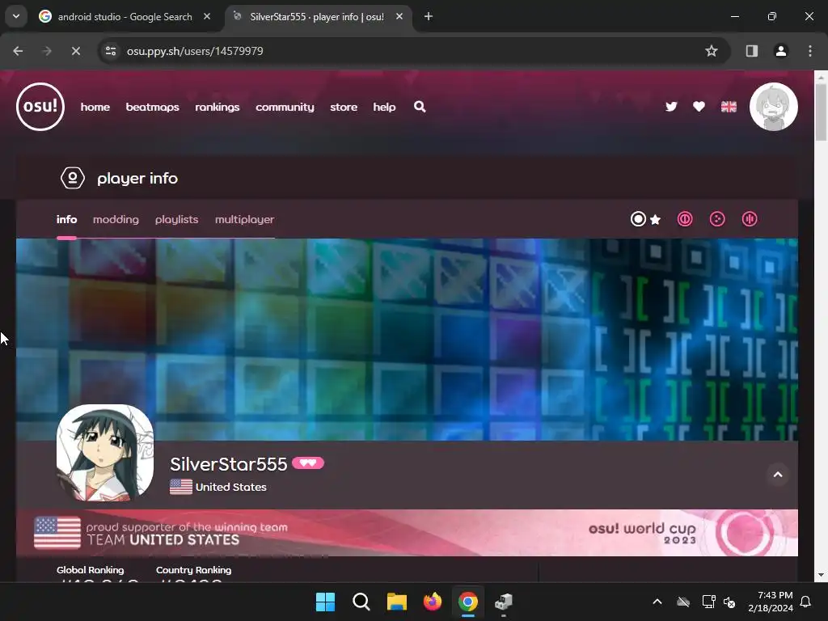Open Chrome three-dot menu
Image resolution: width=828 pixels, height=621 pixels.
(809, 51)
